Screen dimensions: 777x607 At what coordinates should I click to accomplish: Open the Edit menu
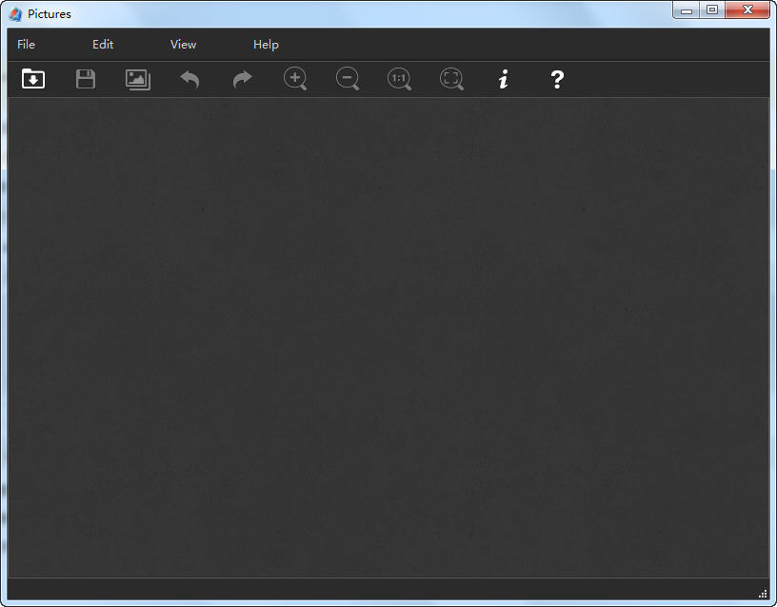(103, 45)
